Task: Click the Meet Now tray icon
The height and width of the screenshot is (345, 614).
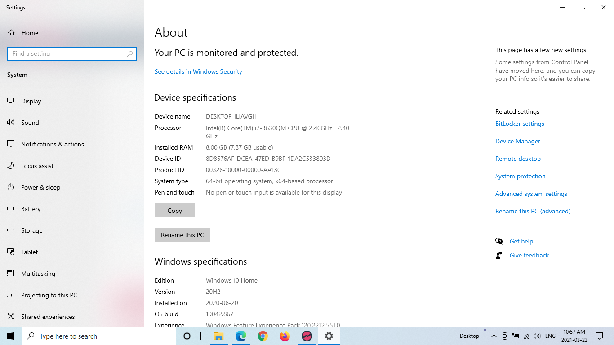Action: tap(505, 336)
